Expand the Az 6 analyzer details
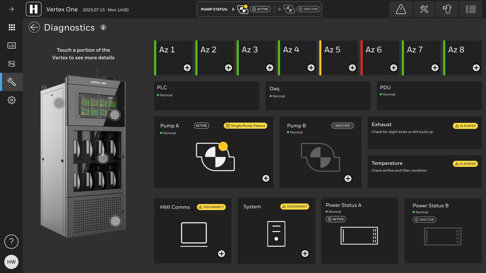 pyautogui.click(x=393, y=68)
